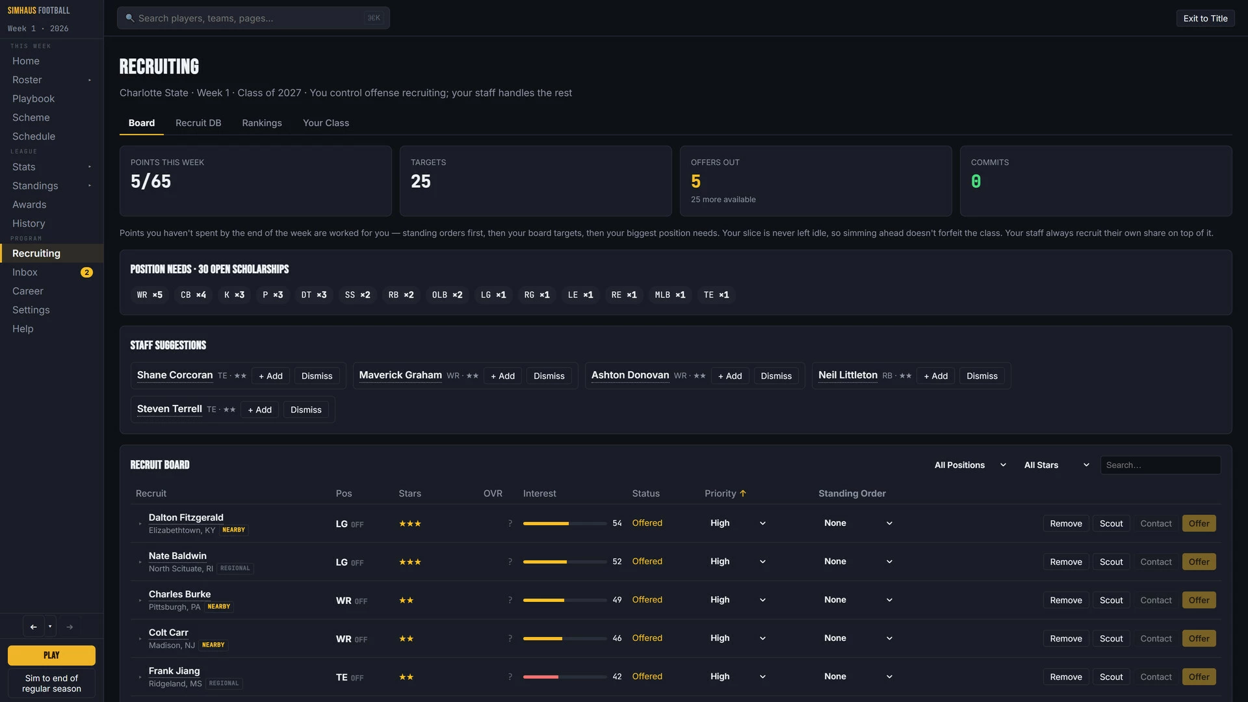The image size is (1248, 702).
Task: Open the All Positions filter dropdown
Action: (x=970, y=465)
